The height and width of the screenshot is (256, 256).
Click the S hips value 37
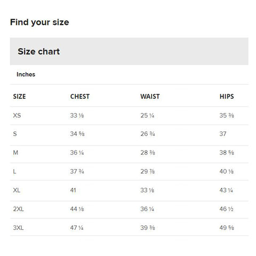(x=223, y=134)
